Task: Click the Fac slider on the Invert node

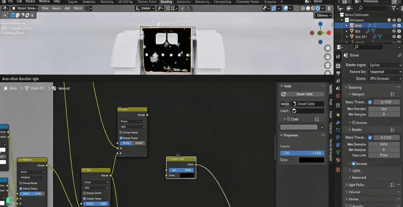Action: (181, 170)
